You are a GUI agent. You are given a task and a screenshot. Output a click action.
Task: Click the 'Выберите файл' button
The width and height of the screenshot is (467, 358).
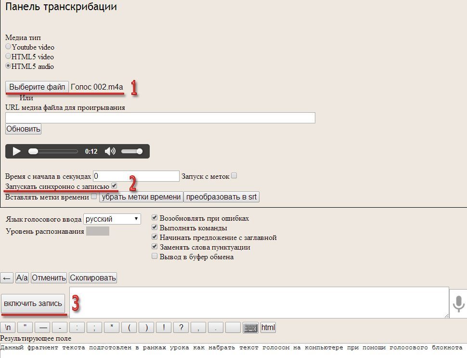[x=37, y=87]
